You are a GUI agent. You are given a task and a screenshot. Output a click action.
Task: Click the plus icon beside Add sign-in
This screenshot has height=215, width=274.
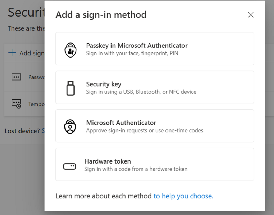pyautogui.click(x=12, y=53)
